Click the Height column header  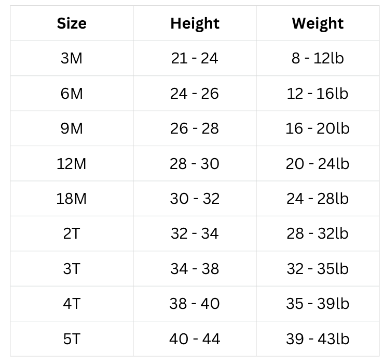coord(195,23)
